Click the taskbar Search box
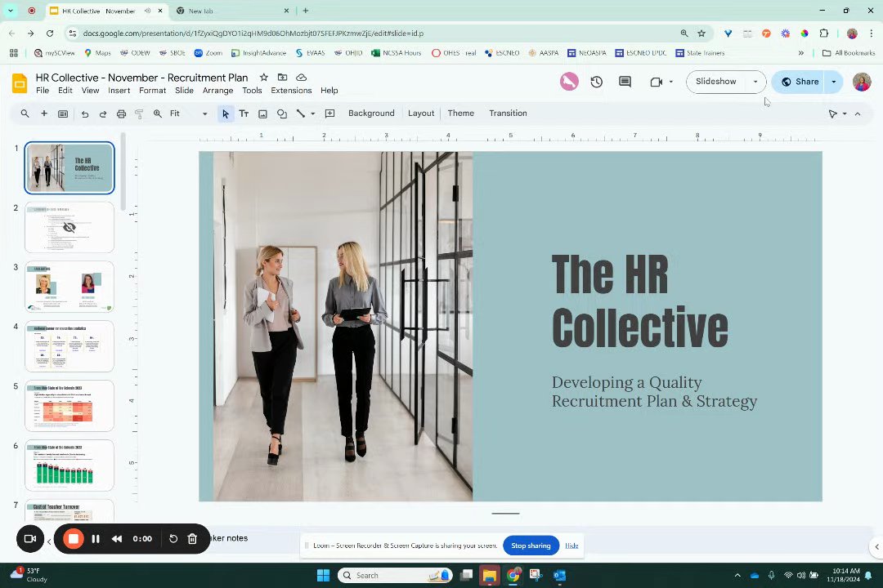This screenshot has width=883, height=588. coord(395,575)
